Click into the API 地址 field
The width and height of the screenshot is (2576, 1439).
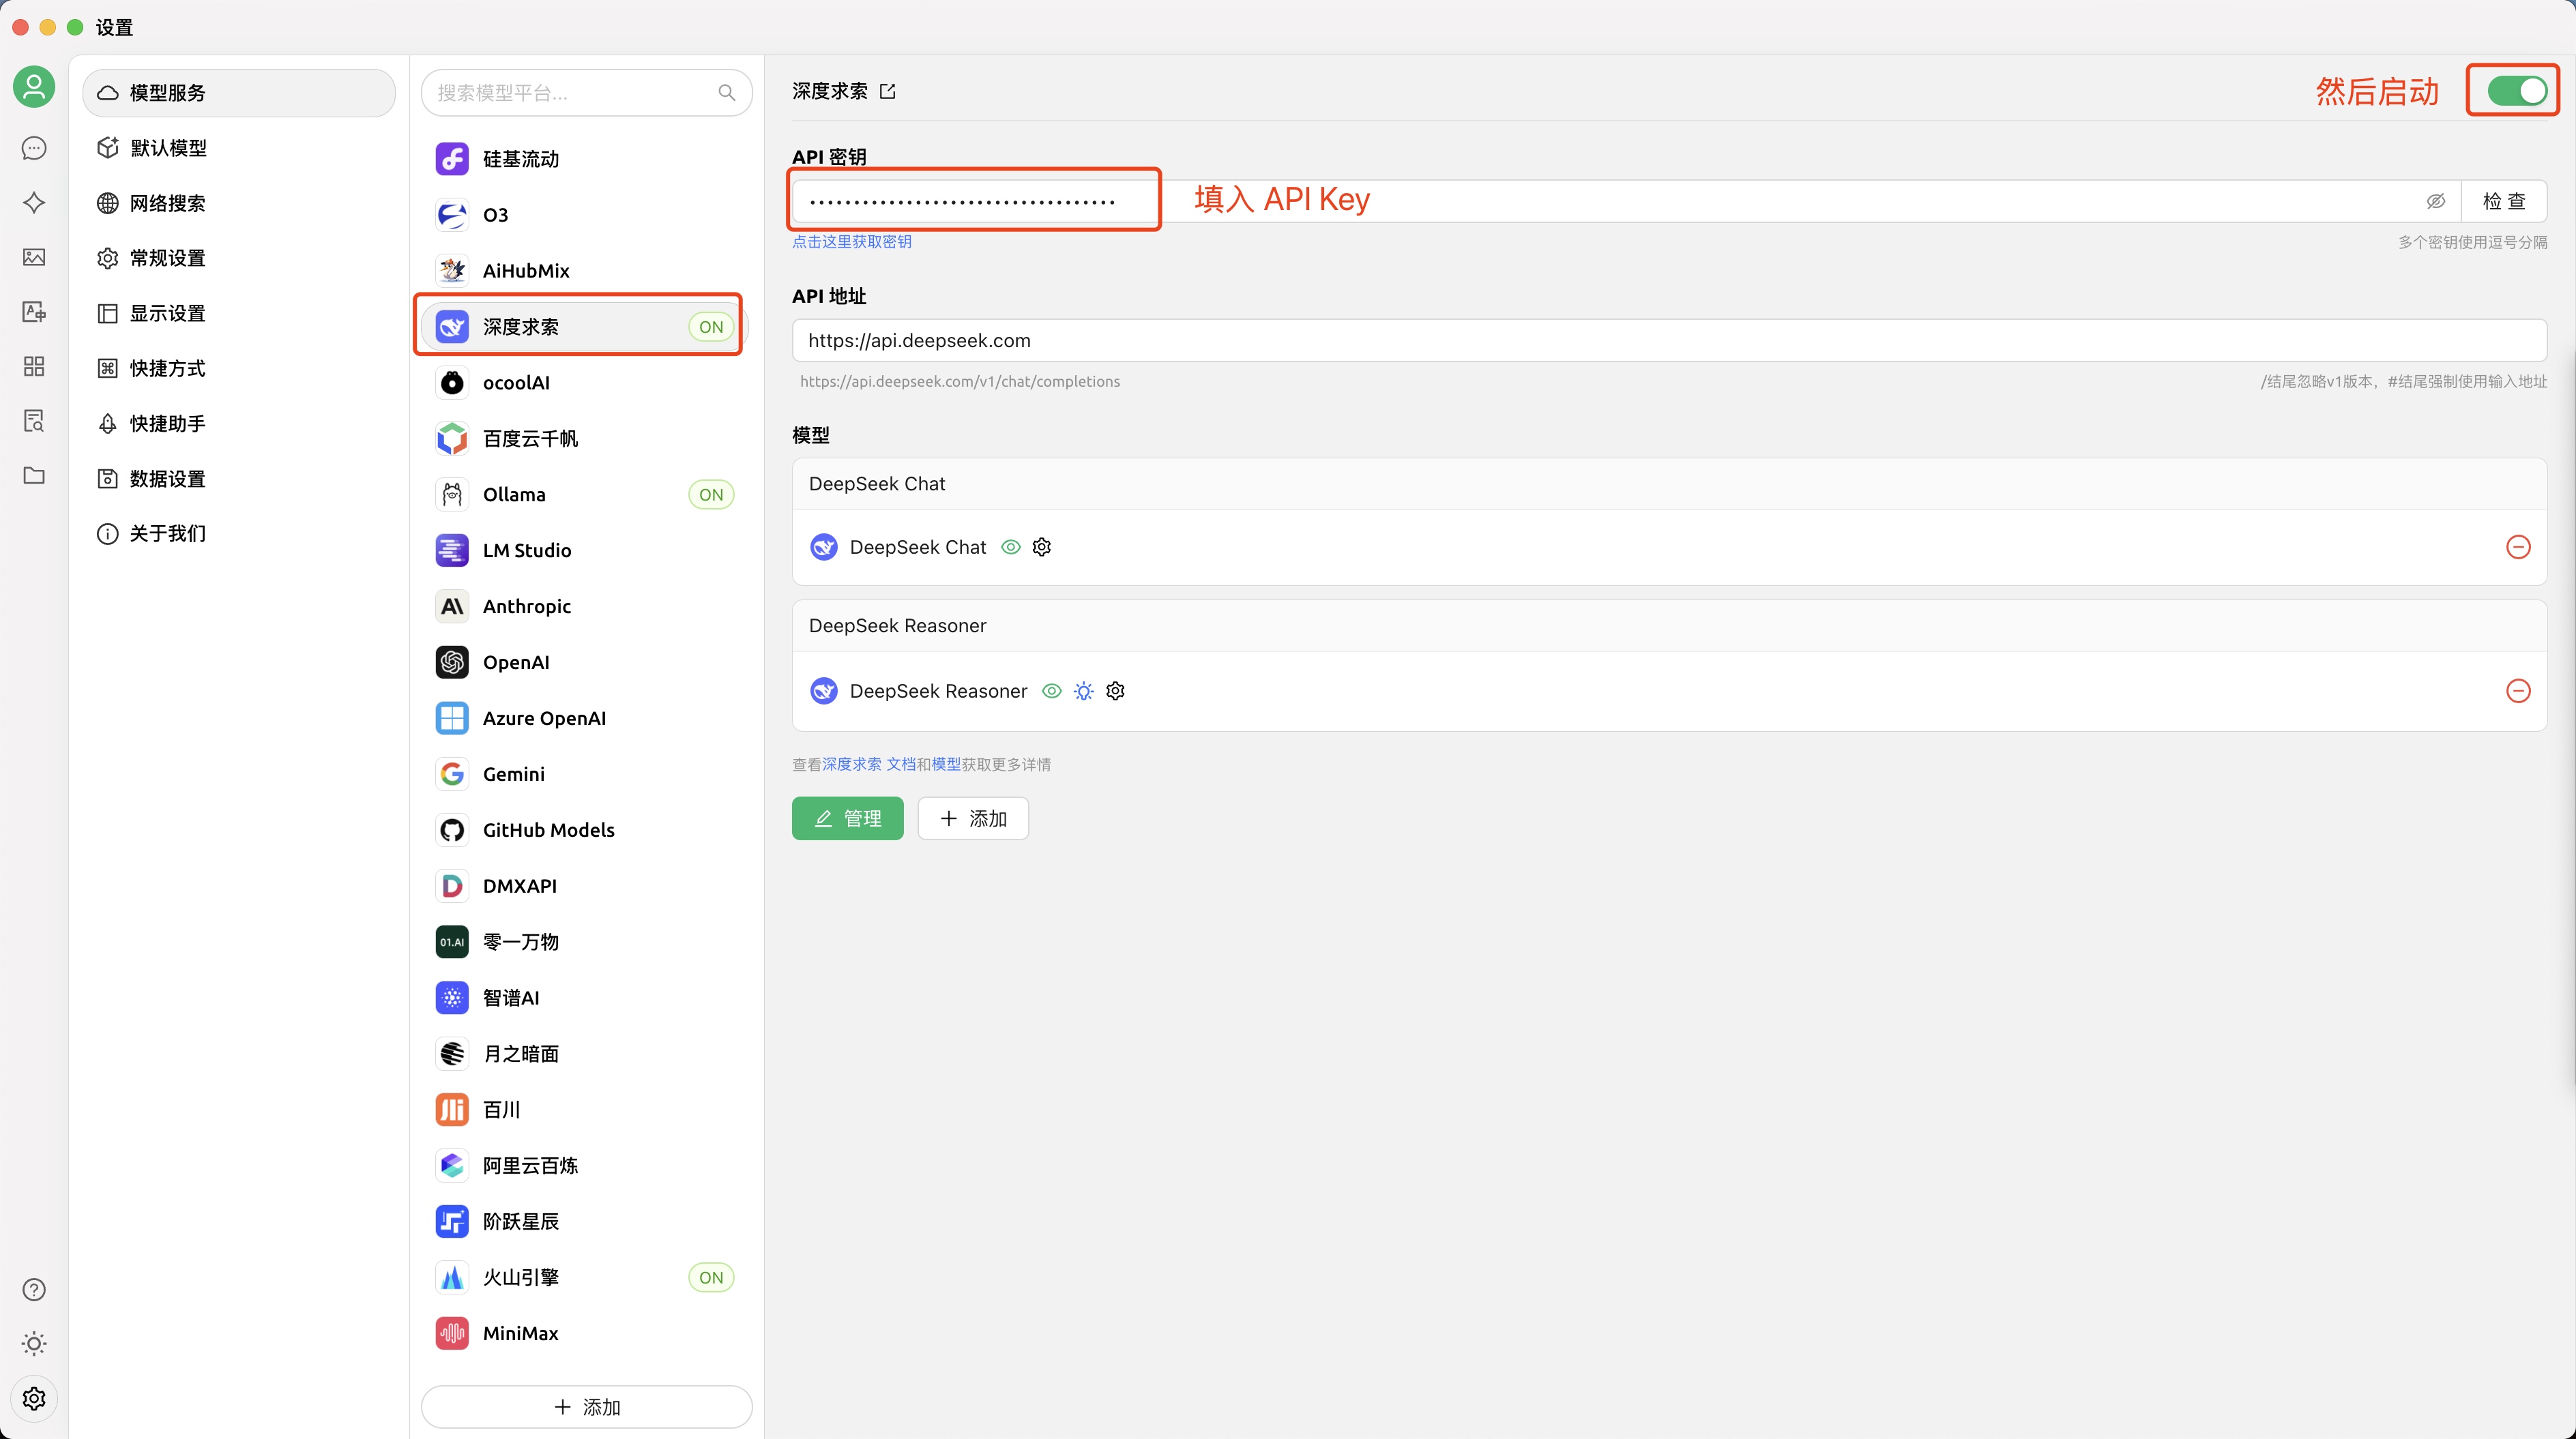click(x=1669, y=341)
